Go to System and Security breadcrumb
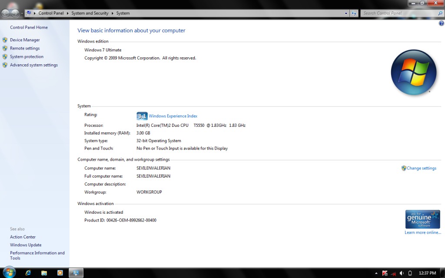The image size is (445, 278). pos(90,13)
